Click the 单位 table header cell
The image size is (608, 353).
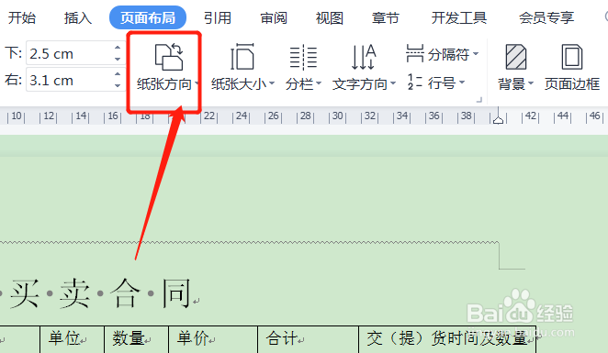73,339
